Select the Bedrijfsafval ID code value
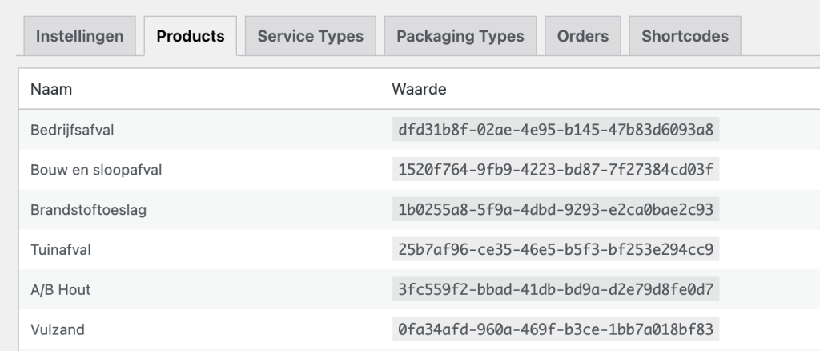The height and width of the screenshot is (351, 820). (555, 130)
